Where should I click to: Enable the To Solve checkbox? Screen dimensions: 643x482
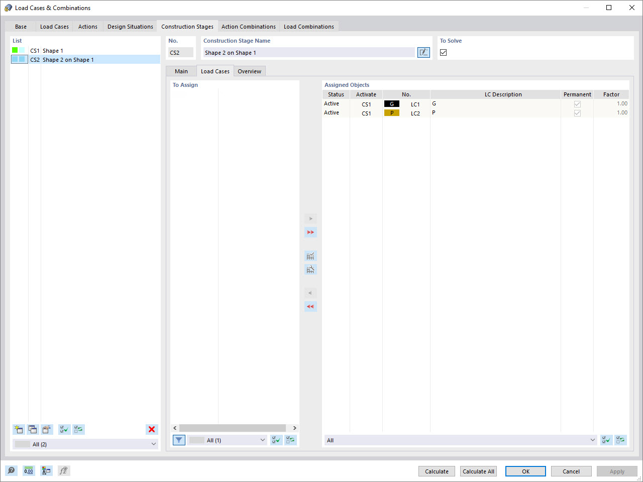[x=443, y=52]
